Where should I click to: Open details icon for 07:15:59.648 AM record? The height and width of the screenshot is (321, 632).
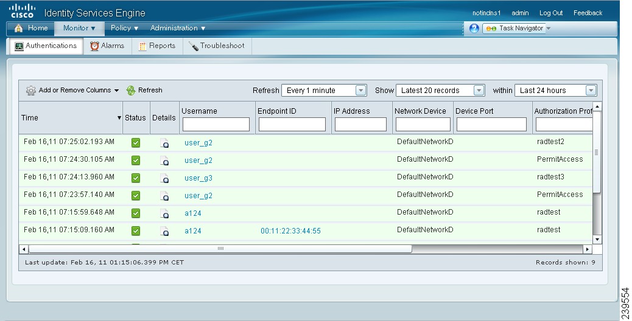164,213
